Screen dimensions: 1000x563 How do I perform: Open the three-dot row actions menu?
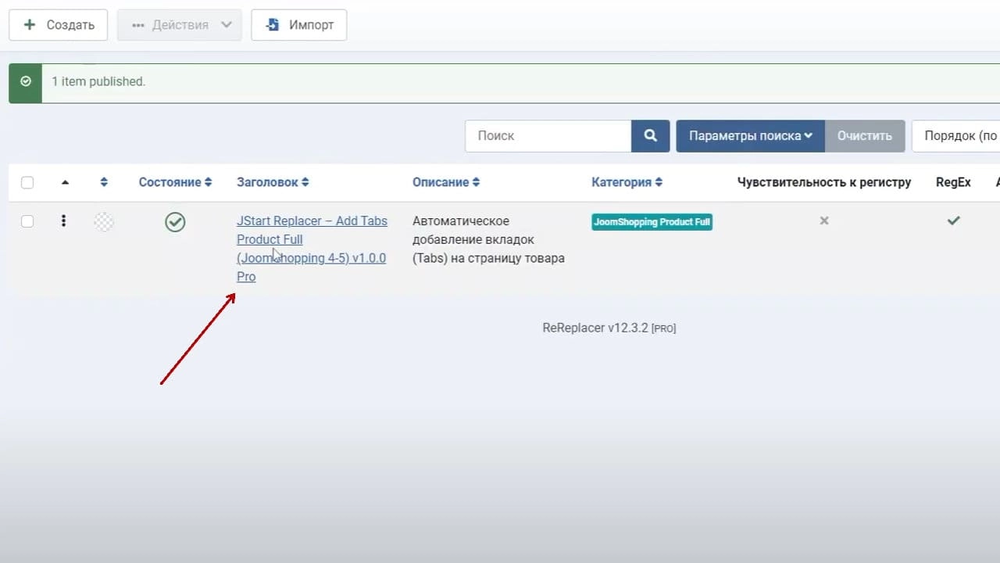pos(63,221)
